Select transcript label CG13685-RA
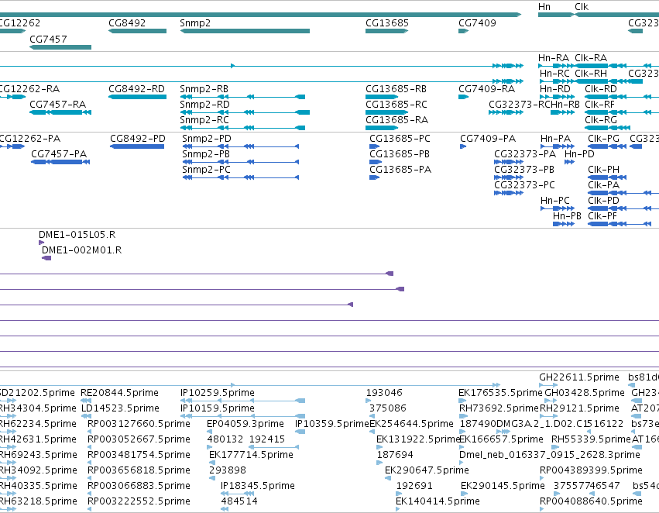This screenshot has height=513, width=659. tap(396, 120)
